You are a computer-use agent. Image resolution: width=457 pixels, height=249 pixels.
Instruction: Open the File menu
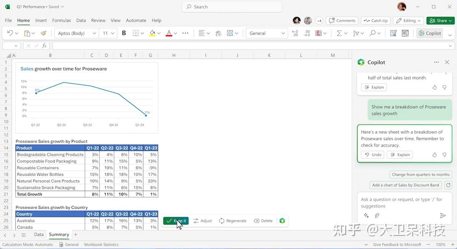tap(8, 21)
